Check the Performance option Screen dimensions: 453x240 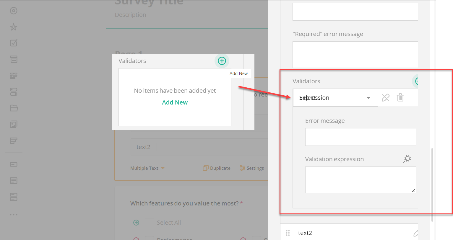(x=149, y=239)
